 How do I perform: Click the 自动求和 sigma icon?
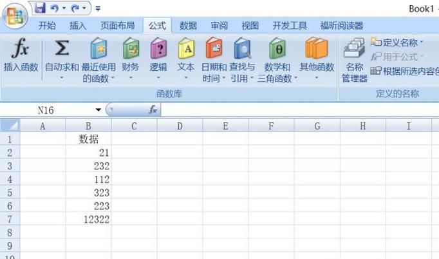[x=62, y=48]
